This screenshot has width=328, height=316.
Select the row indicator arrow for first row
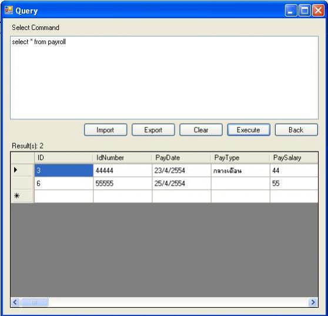pos(22,170)
